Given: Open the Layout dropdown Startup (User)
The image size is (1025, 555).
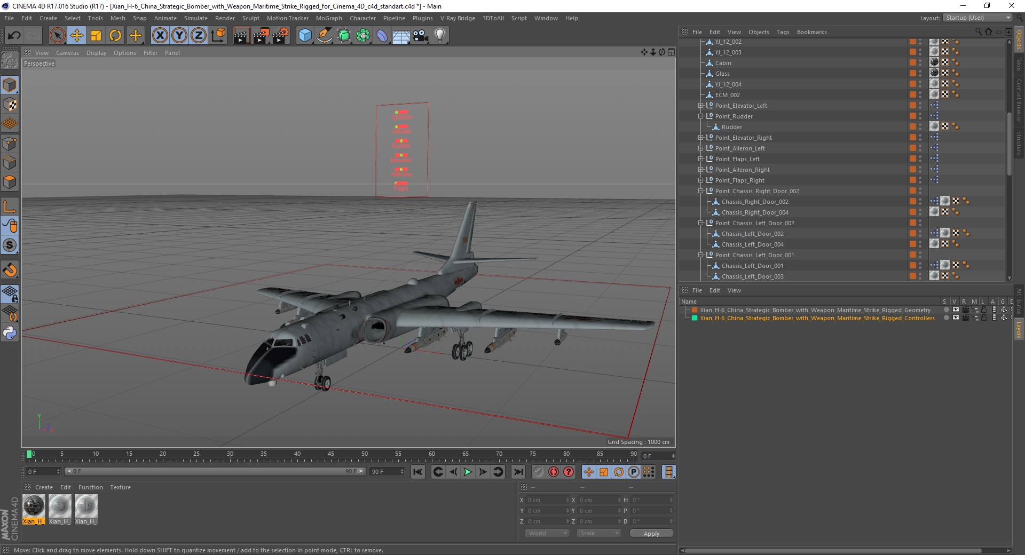Looking at the screenshot, I should pyautogui.click(x=977, y=18).
